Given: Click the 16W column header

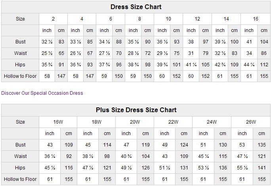Looking at the screenshot, I should pos(58,122).
